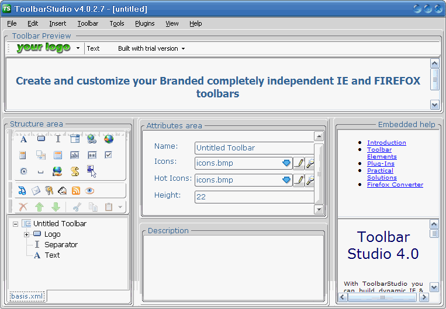Open the Firefox Converter help link
Screen dimensions: 446x309
395,185
